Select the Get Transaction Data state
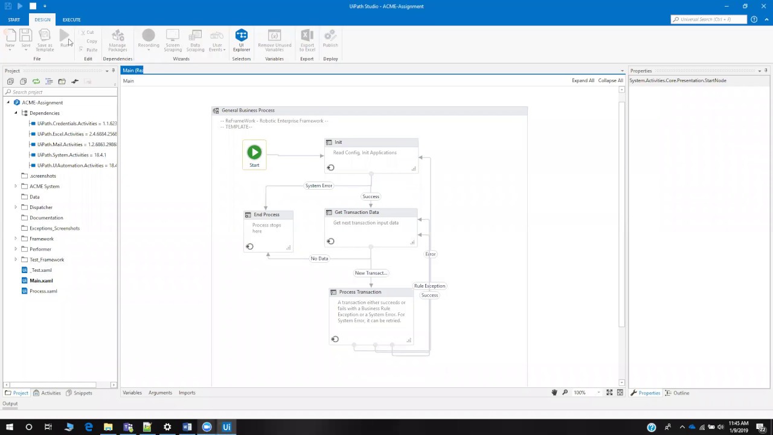This screenshot has height=435, width=773. pos(371,227)
